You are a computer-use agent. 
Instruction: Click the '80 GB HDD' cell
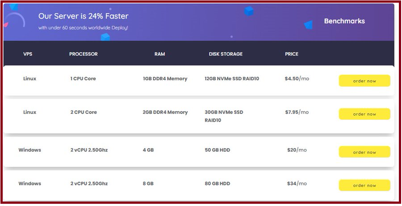[x=217, y=183]
